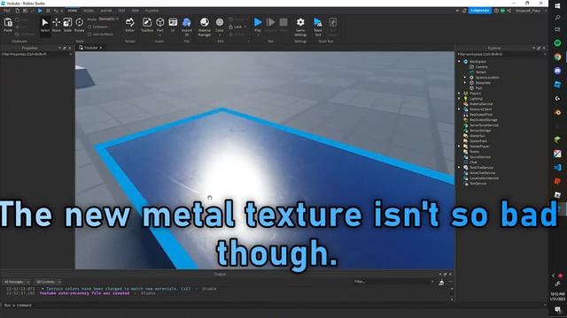This screenshot has height=318, width=567.
Task: Expand the Lighting node
Action: (459, 99)
